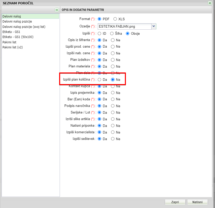Image resolution: width=215 pixels, height=208 pixels.
Task: Select Delovni nalog pozicije report
Action: pos(17,22)
